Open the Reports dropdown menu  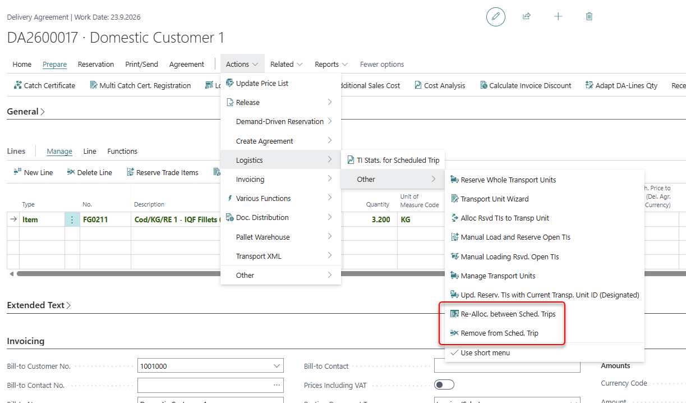(331, 64)
